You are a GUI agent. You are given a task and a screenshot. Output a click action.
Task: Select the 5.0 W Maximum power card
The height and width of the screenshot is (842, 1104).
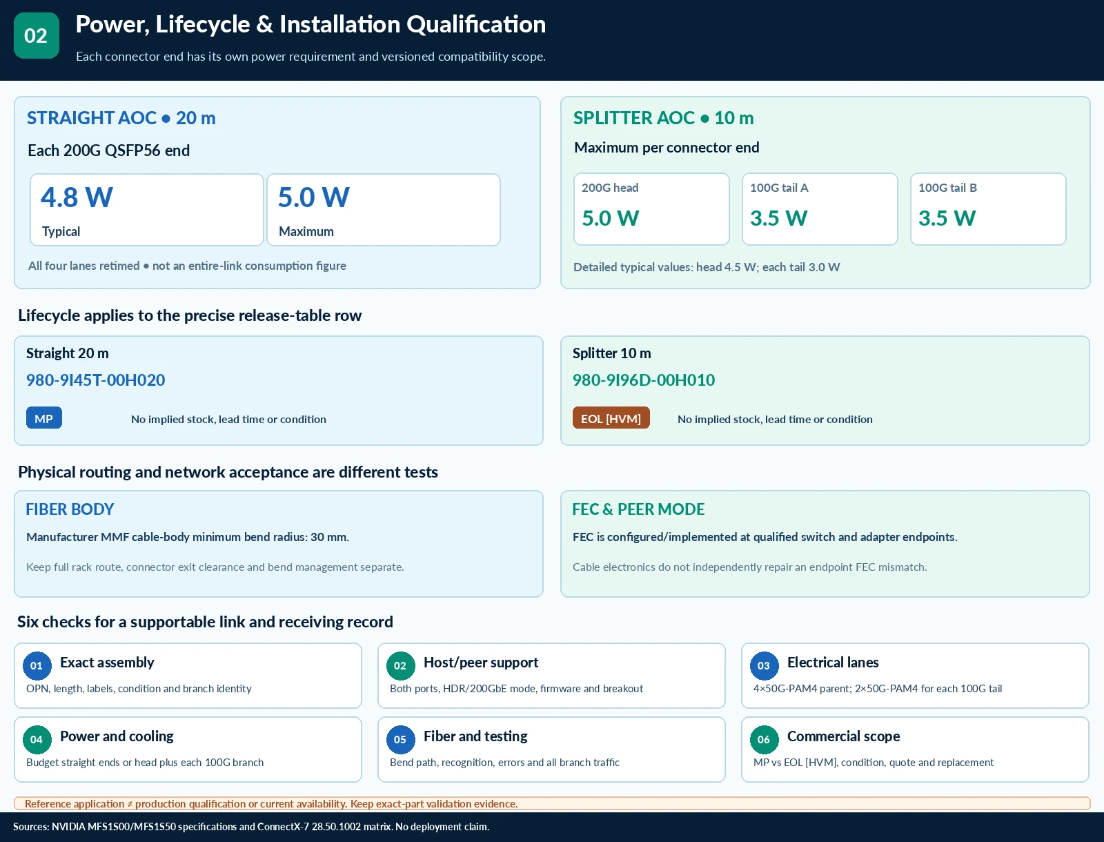(x=384, y=210)
